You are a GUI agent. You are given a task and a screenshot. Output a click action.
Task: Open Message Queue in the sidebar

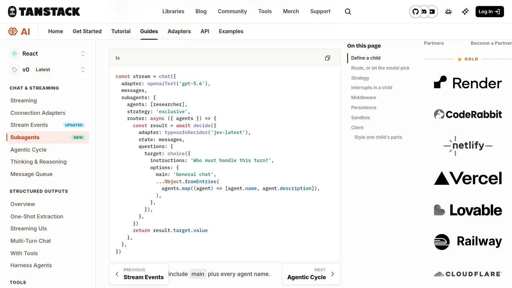(31, 174)
